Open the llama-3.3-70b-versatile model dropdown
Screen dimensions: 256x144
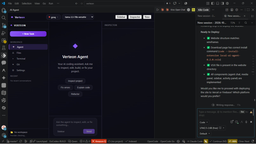[78, 17]
